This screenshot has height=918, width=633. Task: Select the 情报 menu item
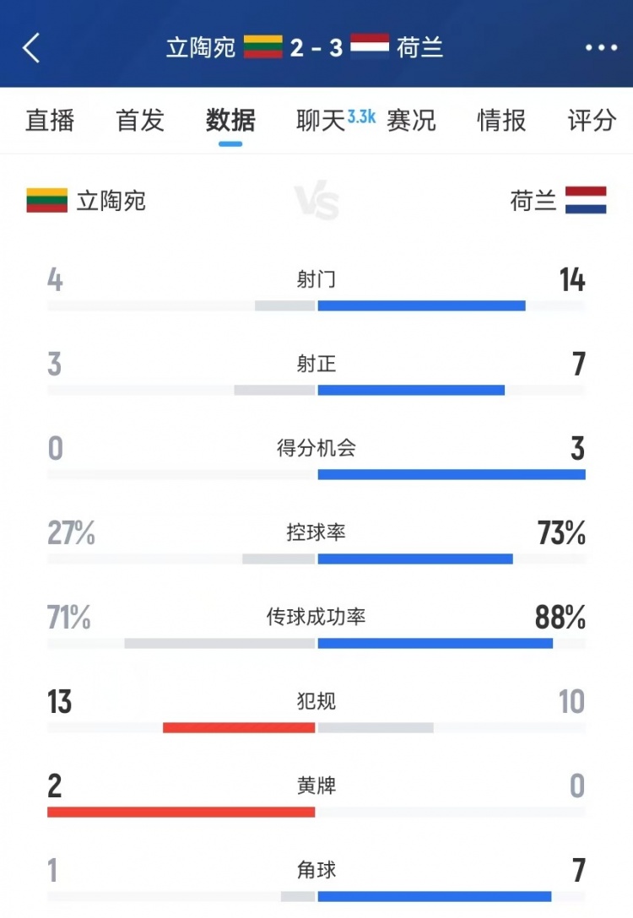coord(500,122)
